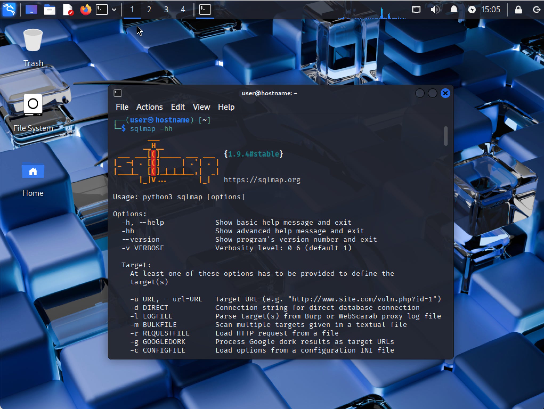Open the network status icon in the tray
544x409 pixels.
[x=416, y=10]
